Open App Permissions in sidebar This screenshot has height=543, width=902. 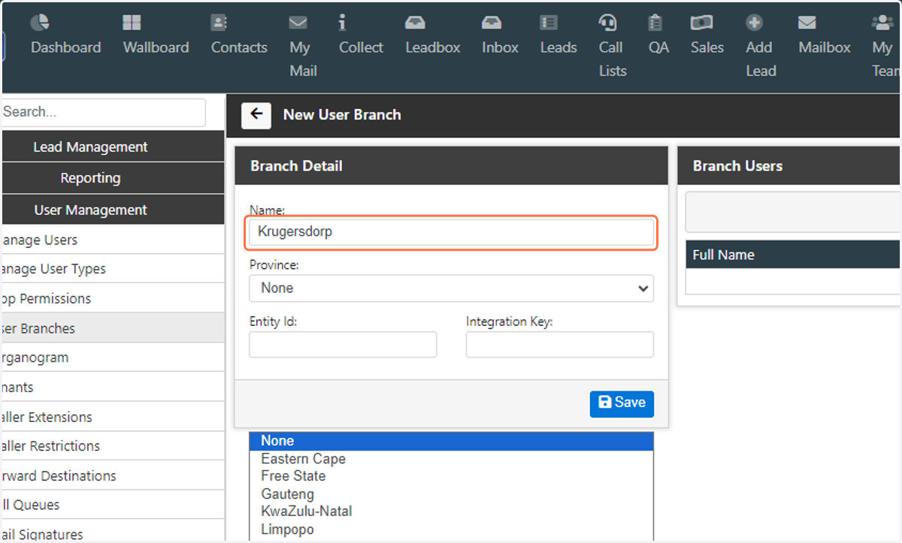point(113,299)
